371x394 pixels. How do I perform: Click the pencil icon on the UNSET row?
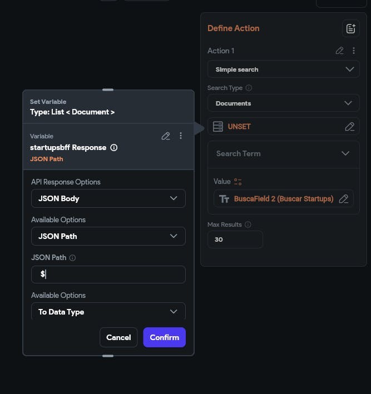(350, 127)
